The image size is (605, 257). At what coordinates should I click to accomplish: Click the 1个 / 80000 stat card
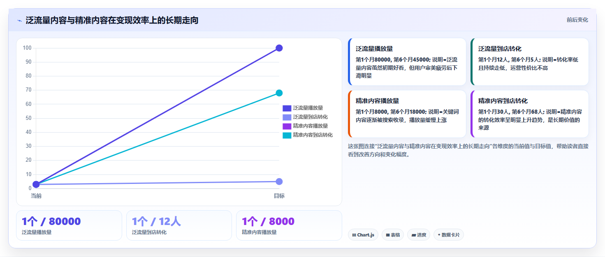tap(69, 225)
